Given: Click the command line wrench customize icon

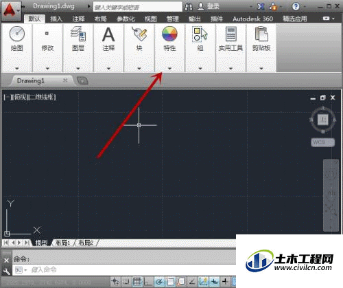Looking at the screenshot, I should pyautogui.click(x=7, y=272).
